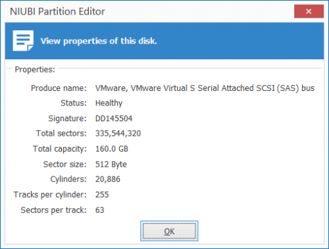Image resolution: width=329 pixels, height=249 pixels.
Task: Click OK to dismiss the disk properties
Action: (x=169, y=231)
